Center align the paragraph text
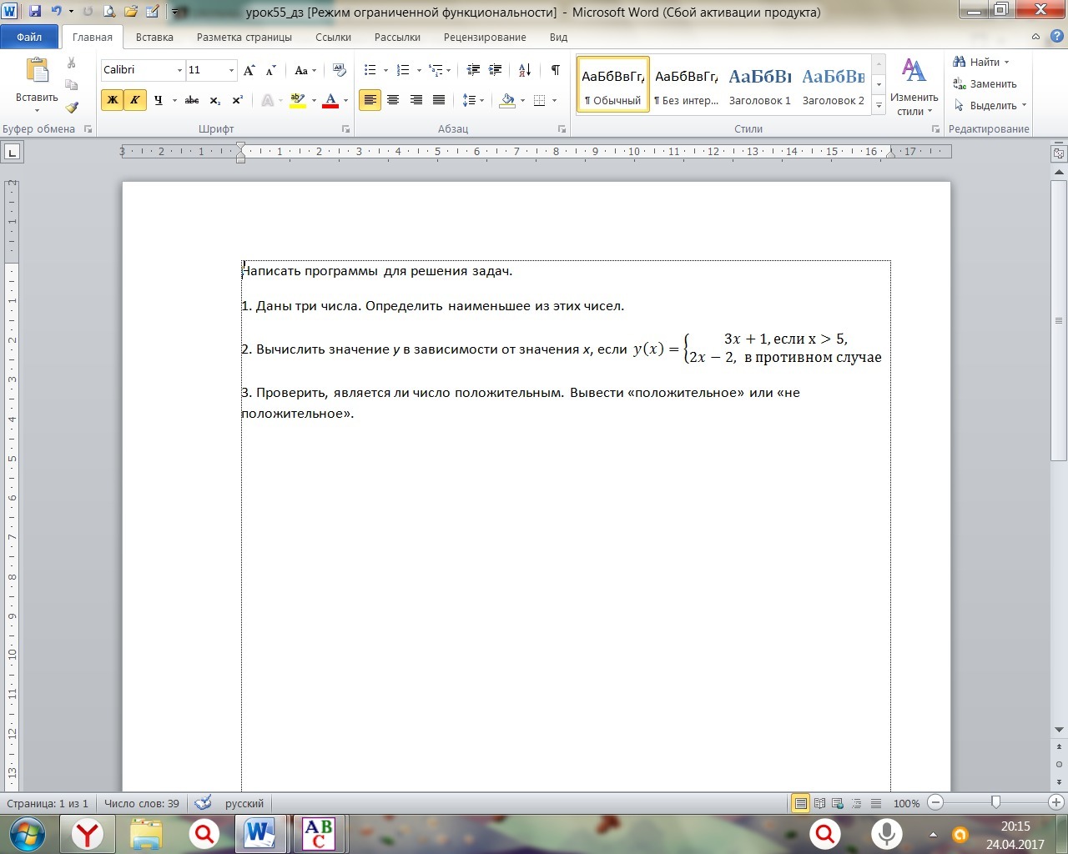1068x854 pixels. [x=393, y=100]
